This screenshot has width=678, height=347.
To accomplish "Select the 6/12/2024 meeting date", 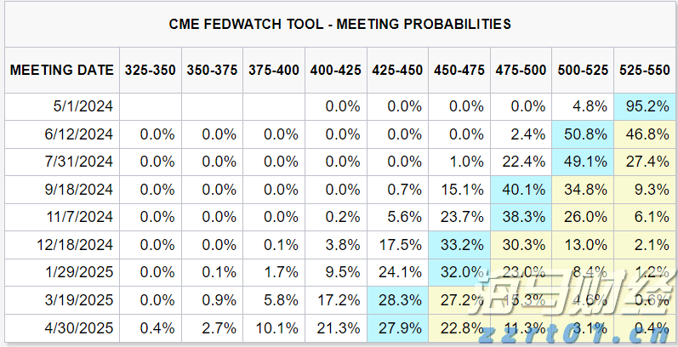I will 82,134.
